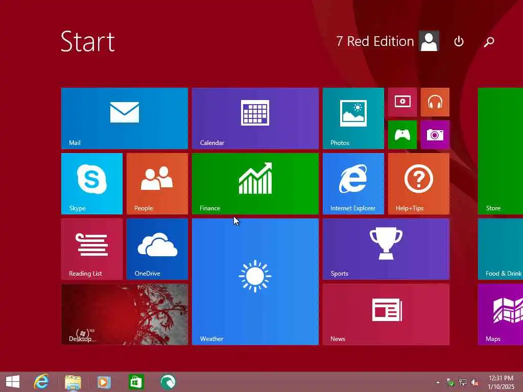Click the search magnifier button

pyautogui.click(x=489, y=41)
